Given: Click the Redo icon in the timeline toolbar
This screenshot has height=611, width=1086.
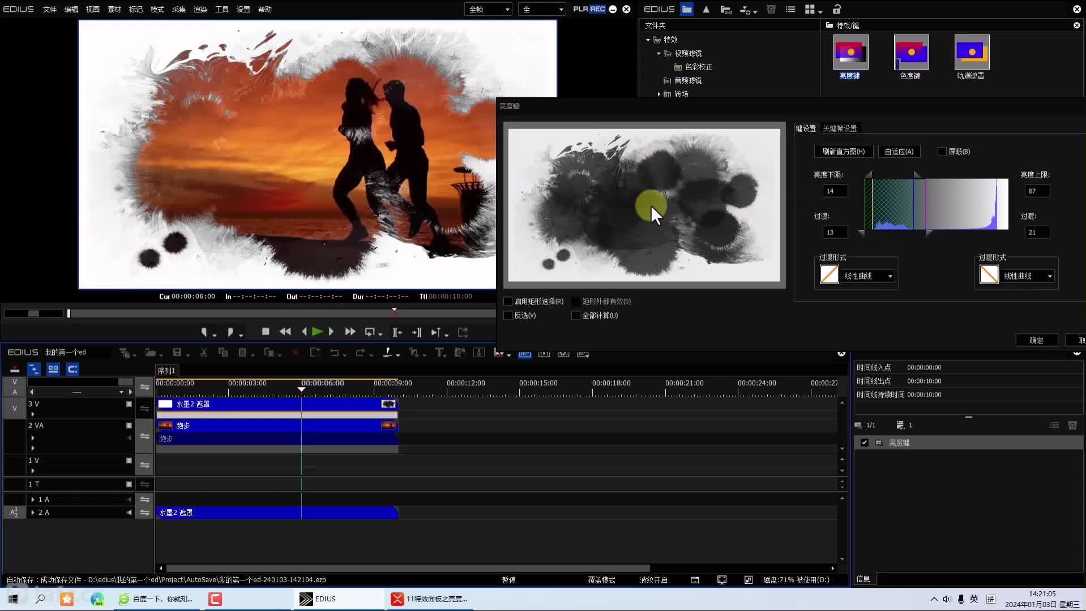Looking at the screenshot, I should click(360, 352).
